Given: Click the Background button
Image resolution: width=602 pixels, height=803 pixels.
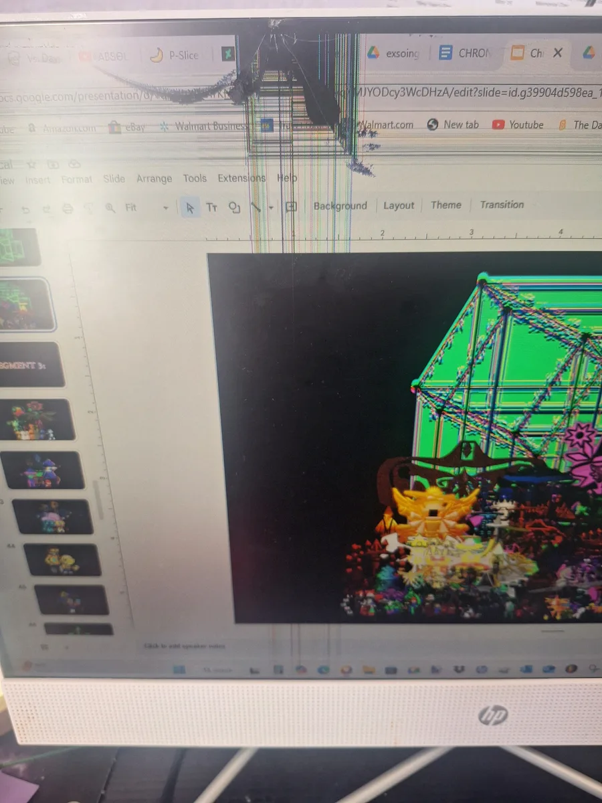Looking at the screenshot, I should (340, 206).
